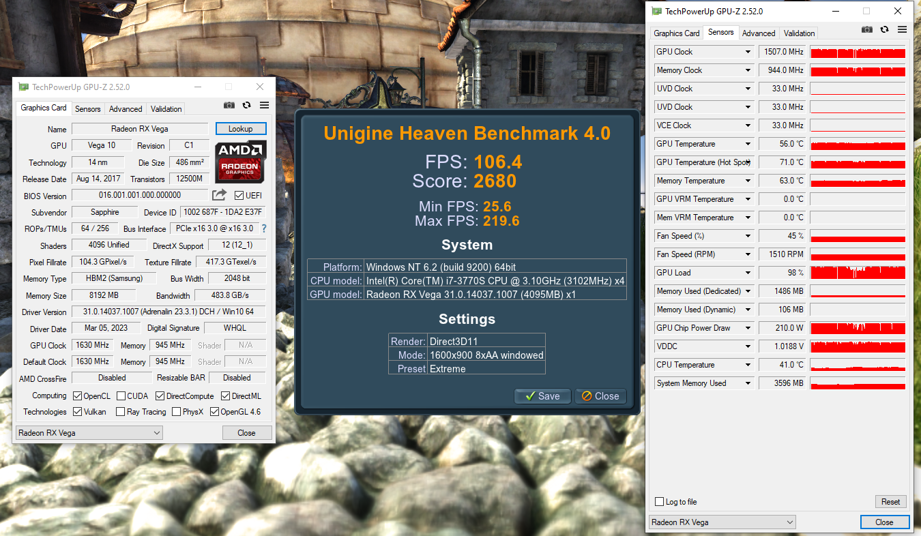Open the VDDC sensor dropdown
Screen dimensions: 921x536
[x=748, y=346]
